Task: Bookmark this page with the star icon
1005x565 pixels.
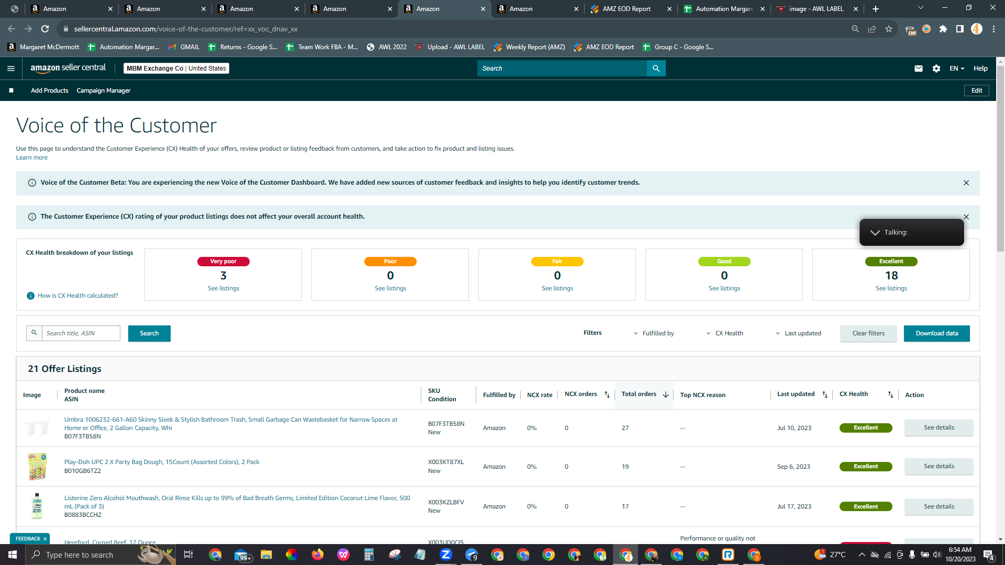Action: pyautogui.click(x=889, y=29)
